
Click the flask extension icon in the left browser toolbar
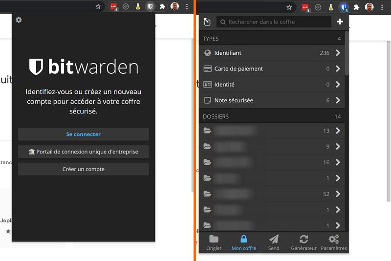click(x=138, y=7)
